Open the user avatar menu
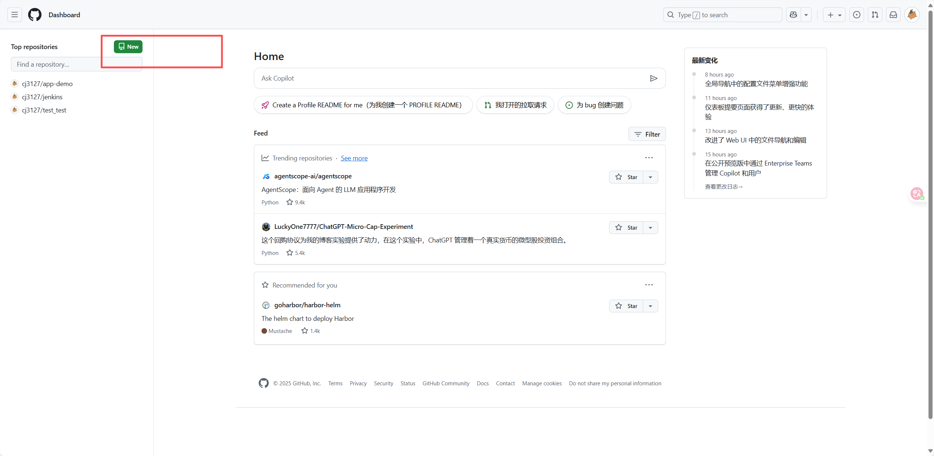934x456 pixels. pyautogui.click(x=912, y=15)
